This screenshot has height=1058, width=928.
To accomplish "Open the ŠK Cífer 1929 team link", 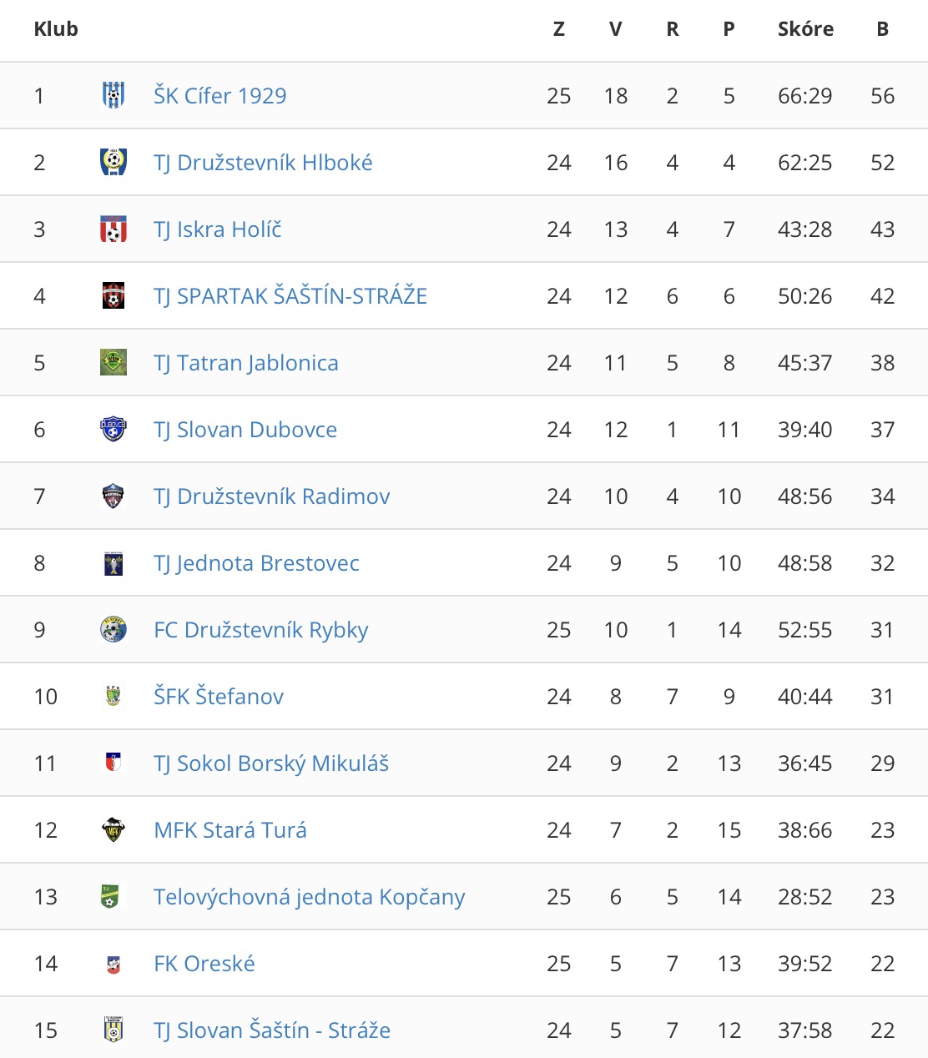I will pos(220,96).
